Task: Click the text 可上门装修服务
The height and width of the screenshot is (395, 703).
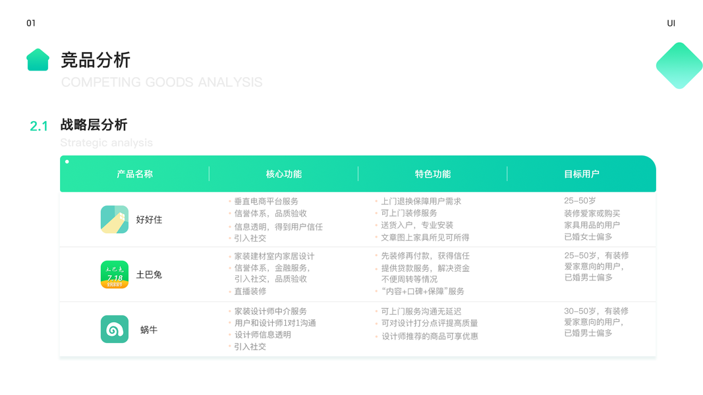Action: (409, 213)
